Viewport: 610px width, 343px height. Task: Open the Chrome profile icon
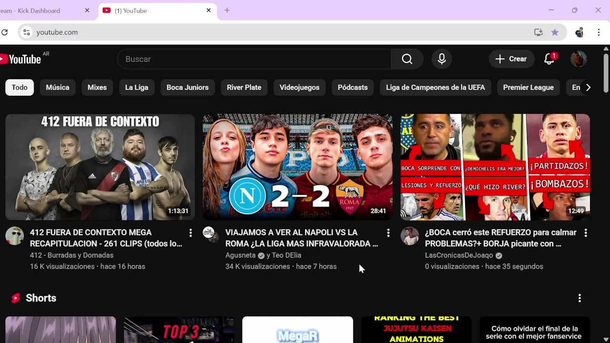579,32
